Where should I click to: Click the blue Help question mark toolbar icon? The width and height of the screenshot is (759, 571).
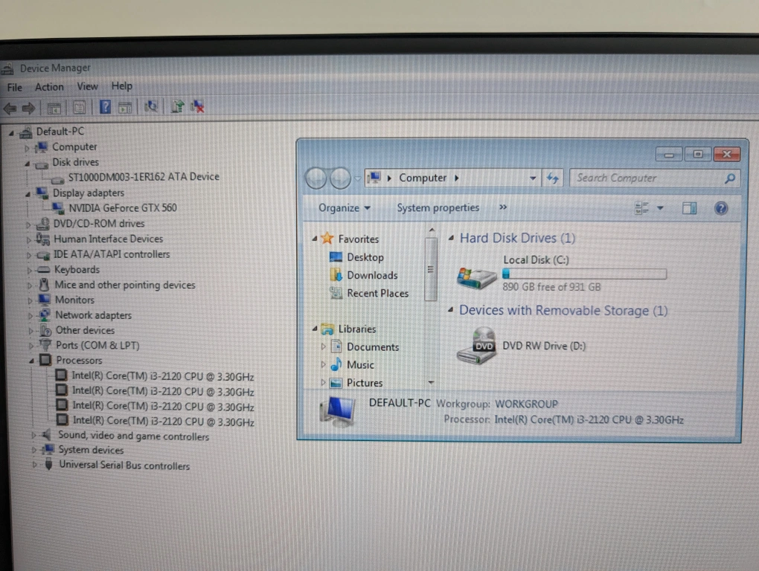(x=105, y=107)
